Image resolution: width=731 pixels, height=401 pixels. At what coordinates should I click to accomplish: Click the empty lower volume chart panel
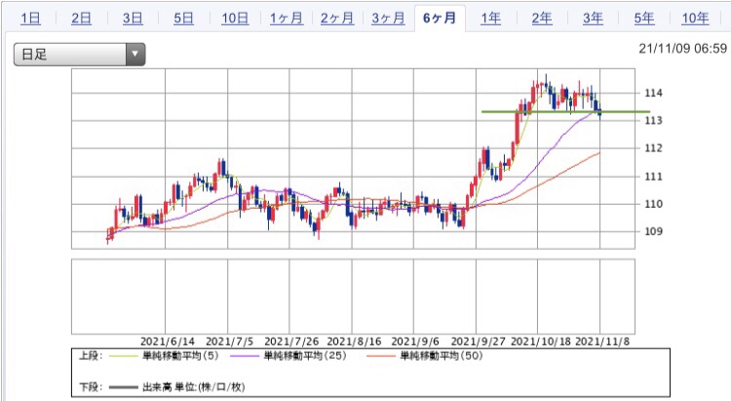[353, 297]
